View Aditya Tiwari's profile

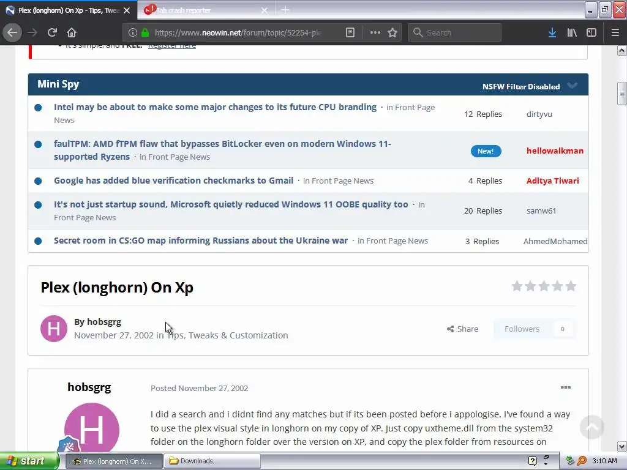(x=552, y=181)
